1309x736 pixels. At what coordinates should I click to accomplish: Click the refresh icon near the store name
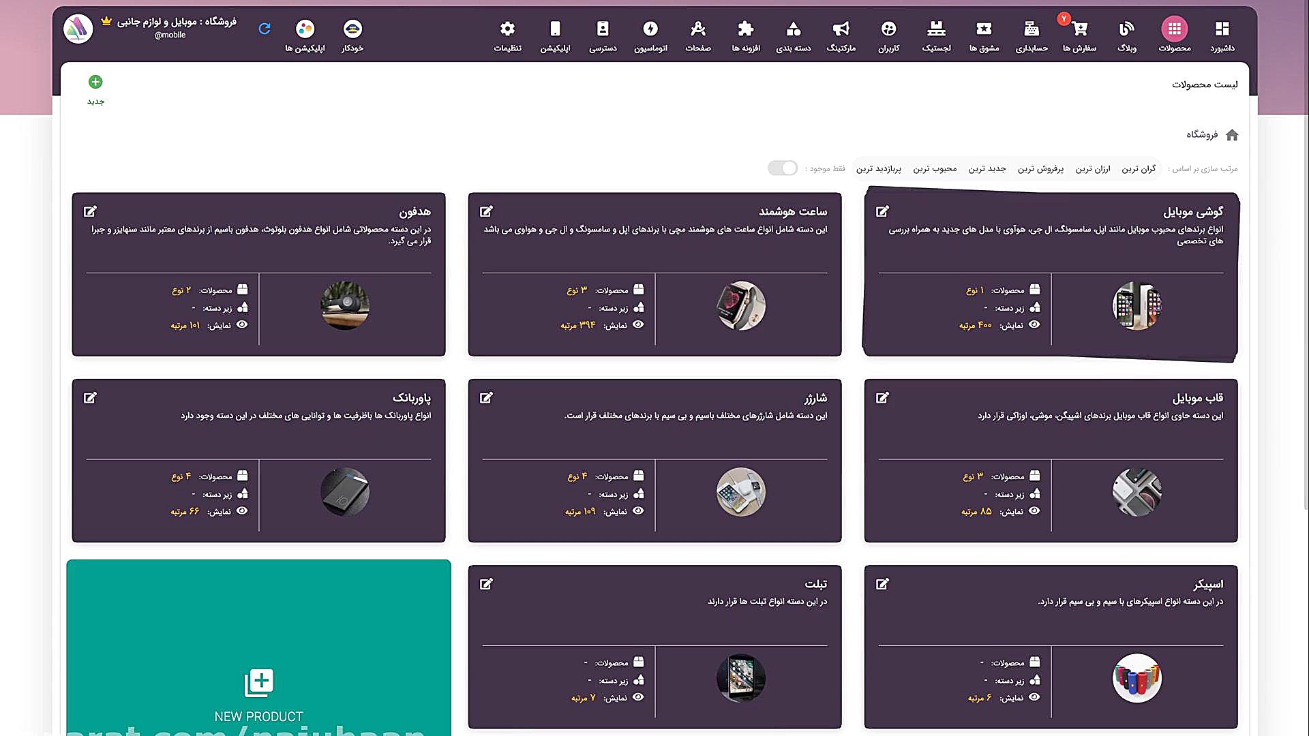click(x=265, y=29)
